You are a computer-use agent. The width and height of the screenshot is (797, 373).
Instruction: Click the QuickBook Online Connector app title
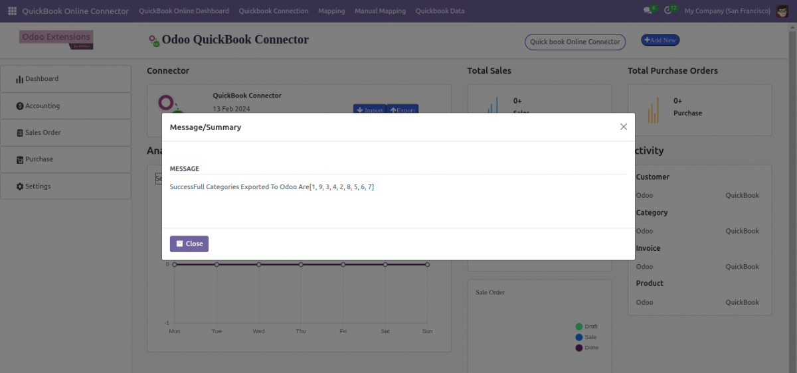[x=76, y=11]
